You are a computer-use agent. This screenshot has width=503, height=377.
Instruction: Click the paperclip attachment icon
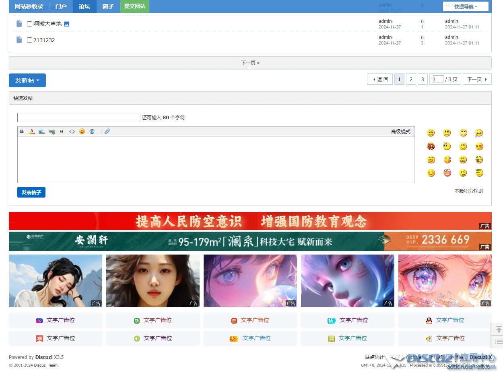click(x=107, y=132)
